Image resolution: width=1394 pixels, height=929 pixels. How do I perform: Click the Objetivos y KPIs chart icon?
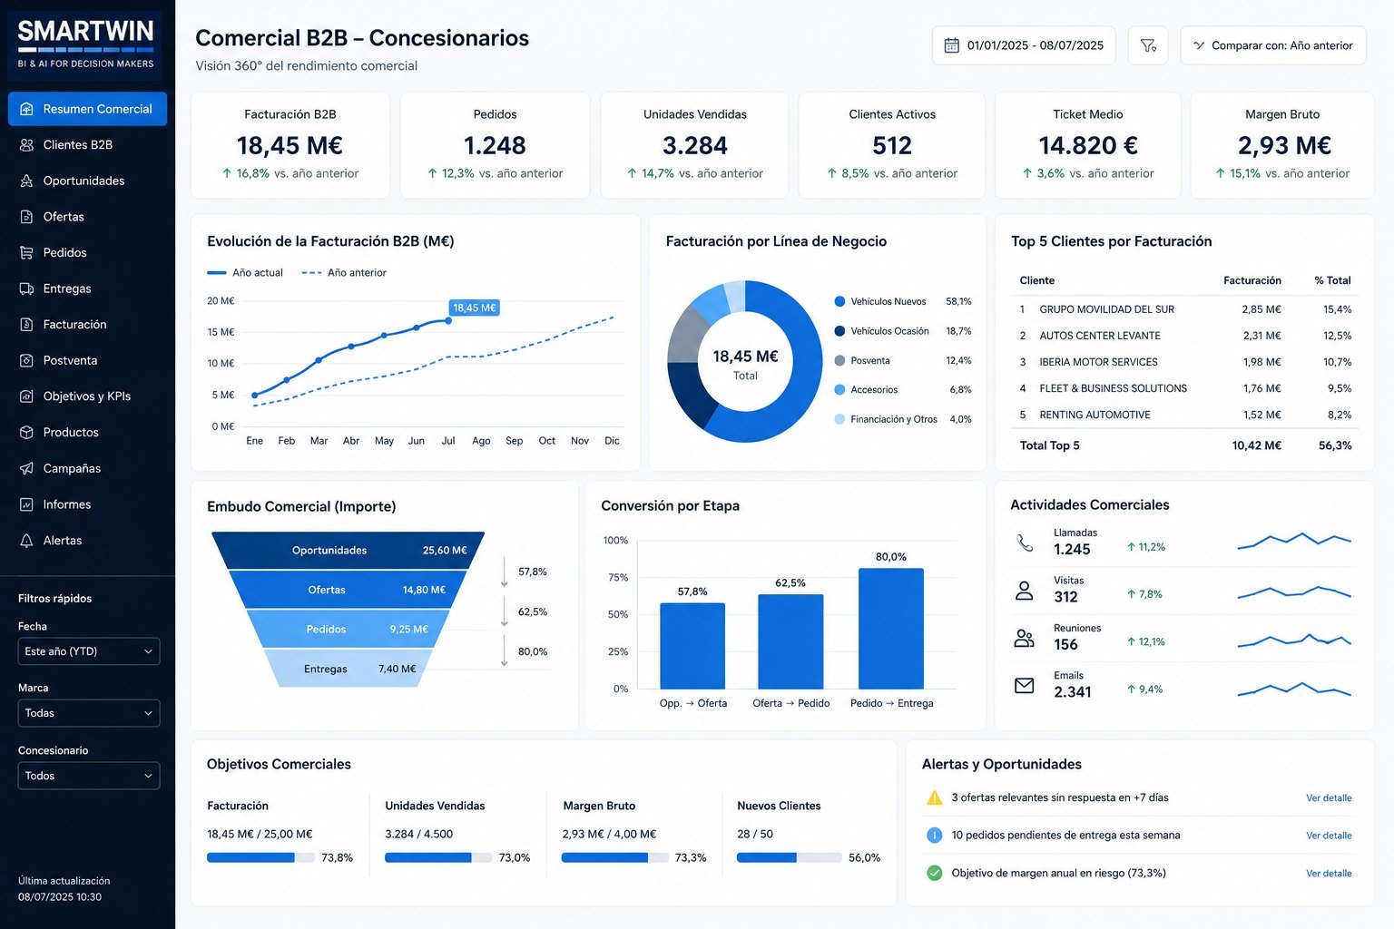coord(26,396)
